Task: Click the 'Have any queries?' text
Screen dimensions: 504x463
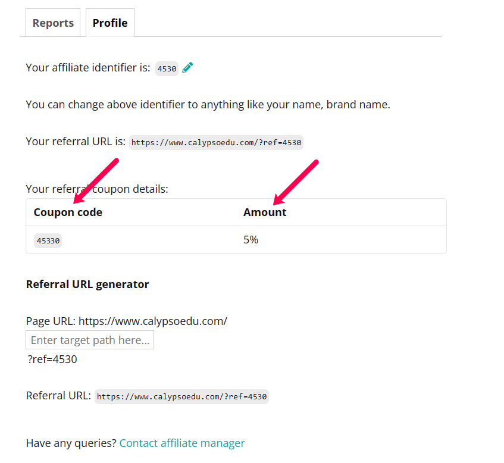Action: pyautogui.click(x=71, y=443)
